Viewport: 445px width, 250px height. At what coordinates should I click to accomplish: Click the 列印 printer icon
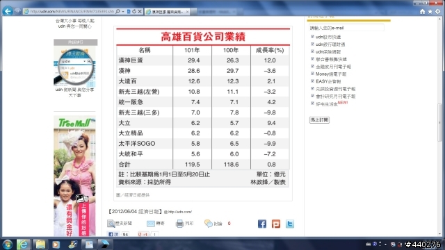(x=179, y=224)
